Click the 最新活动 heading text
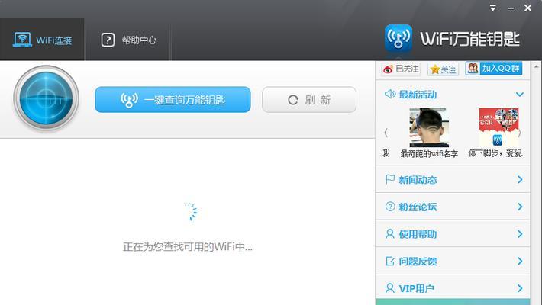 tap(418, 95)
